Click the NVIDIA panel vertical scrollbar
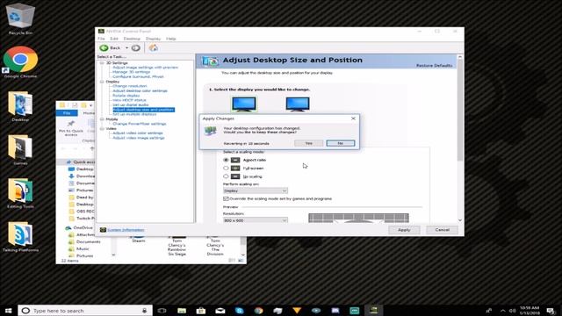 (x=460, y=111)
